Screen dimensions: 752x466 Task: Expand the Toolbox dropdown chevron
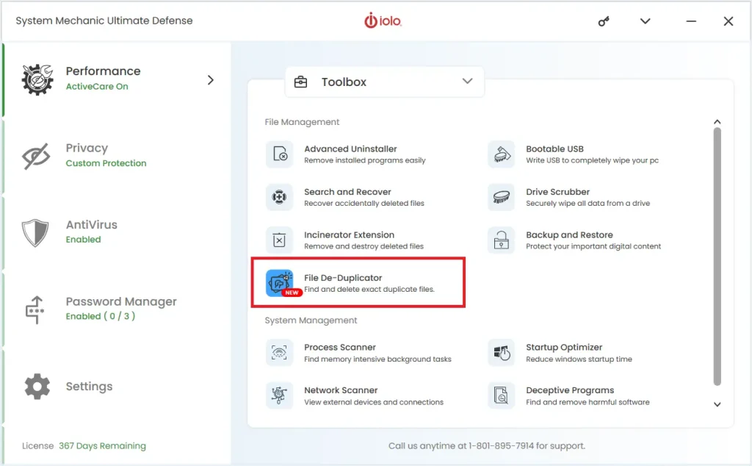coord(468,81)
